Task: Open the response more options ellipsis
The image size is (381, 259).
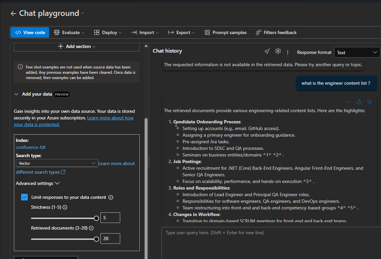Action: [x=348, y=102]
